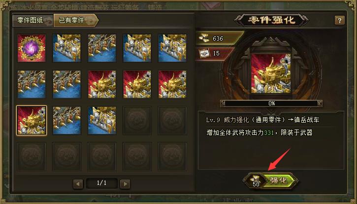This screenshot has width=357, height=204.
Task: Click the large golden dragon preview image
Action: tap(271, 74)
